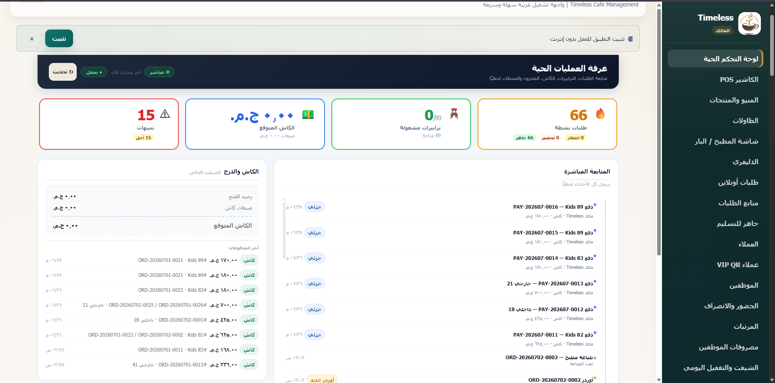Click the chair icon on occupied tables card
775x383 pixels.
click(x=454, y=114)
